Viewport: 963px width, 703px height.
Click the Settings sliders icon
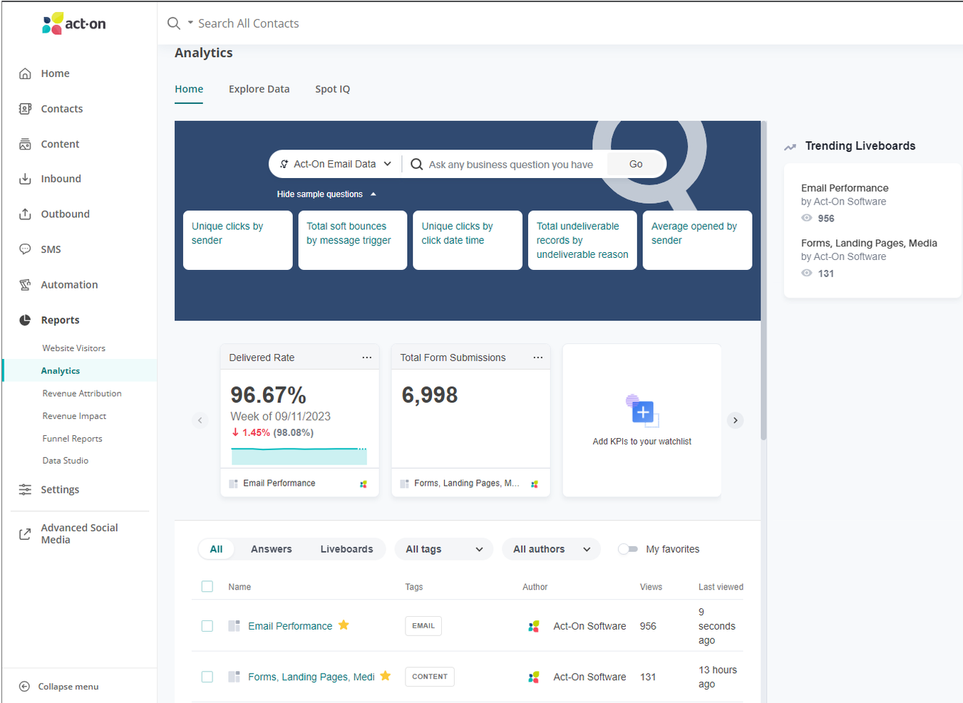(25, 489)
